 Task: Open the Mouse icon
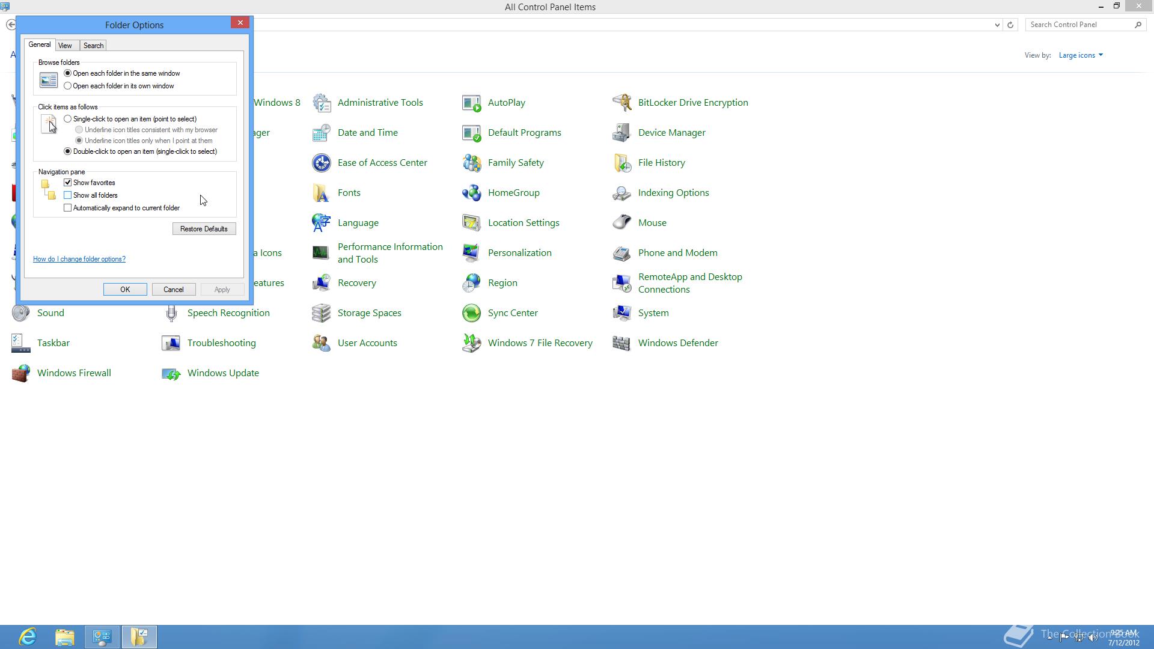tap(622, 223)
